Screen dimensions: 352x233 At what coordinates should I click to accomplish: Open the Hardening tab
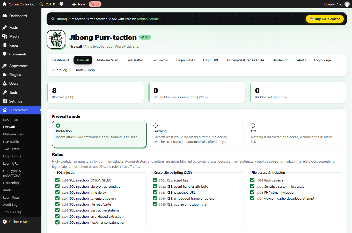click(x=280, y=60)
